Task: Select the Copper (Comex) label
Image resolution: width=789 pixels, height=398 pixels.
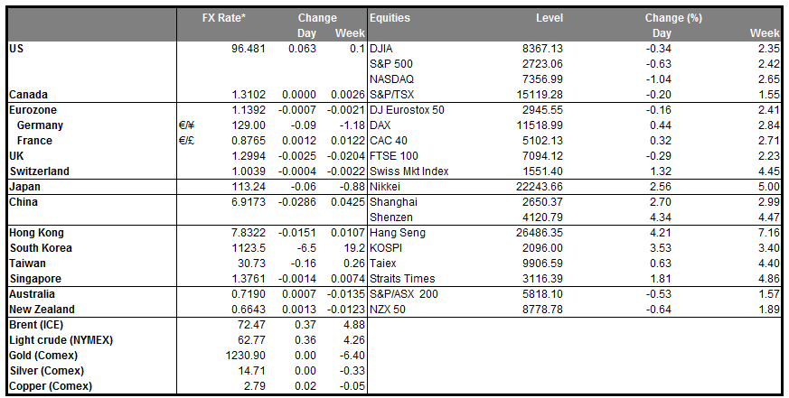Action: click(49, 386)
